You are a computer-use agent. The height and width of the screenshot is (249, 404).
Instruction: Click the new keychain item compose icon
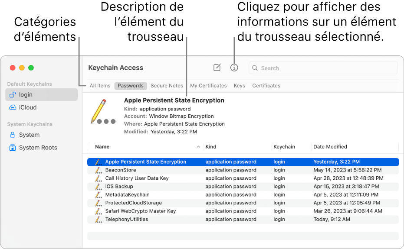(x=217, y=68)
